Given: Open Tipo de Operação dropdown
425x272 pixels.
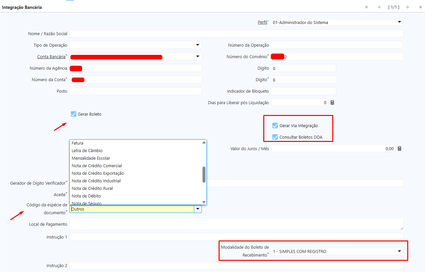Looking at the screenshot, I should [x=198, y=45].
